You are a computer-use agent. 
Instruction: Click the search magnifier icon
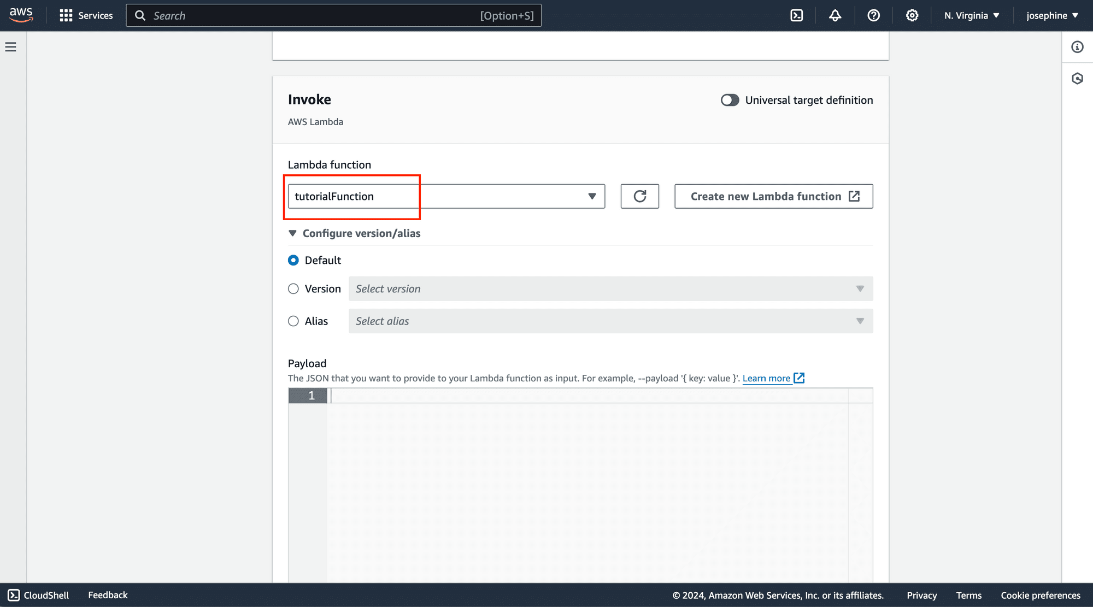(x=140, y=15)
